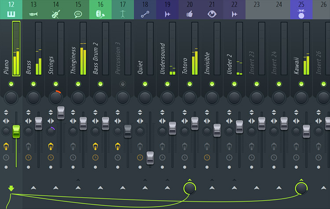Click the violin icon on Strings track
Image resolution: width=330 pixels, height=209 pixels.
click(56, 15)
